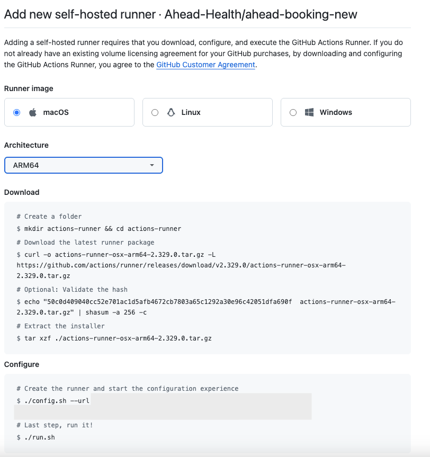The height and width of the screenshot is (457, 430).
Task: Open the ARM64 architecture dropdown
Action: click(x=83, y=165)
